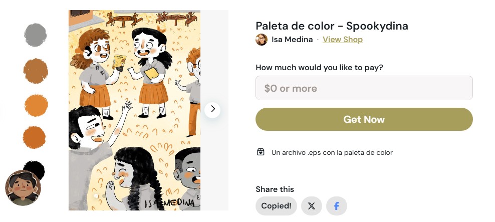This screenshot has height=222, width=495.
Task: Click the next image arrow on carousel
Action: click(x=212, y=109)
